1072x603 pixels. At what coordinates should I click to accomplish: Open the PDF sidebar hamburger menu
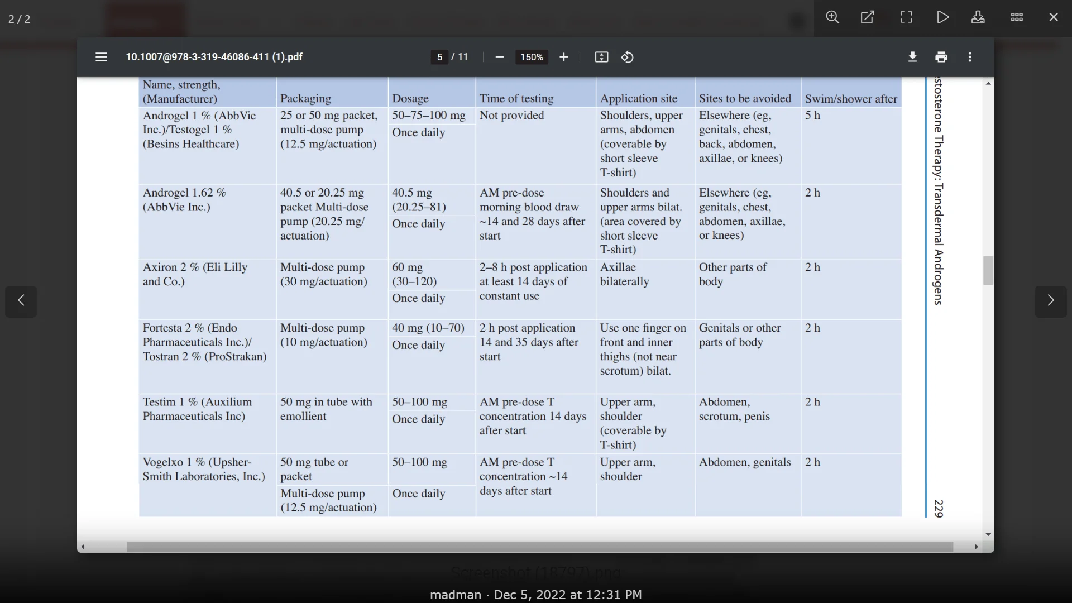point(101,57)
